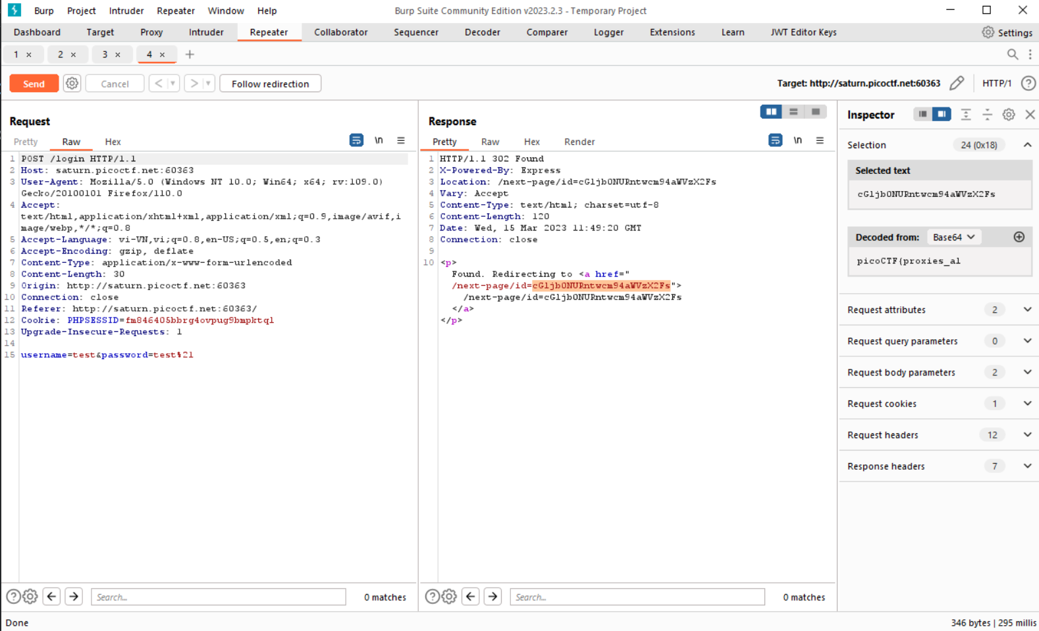Go to next response search match
1039x631 pixels.
(493, 597)
